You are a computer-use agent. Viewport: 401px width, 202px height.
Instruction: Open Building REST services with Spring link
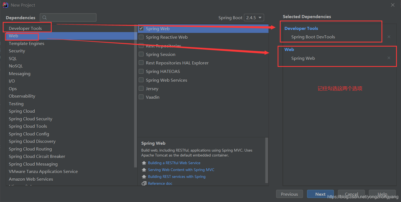pyautogui.click(x=177, y=177)
